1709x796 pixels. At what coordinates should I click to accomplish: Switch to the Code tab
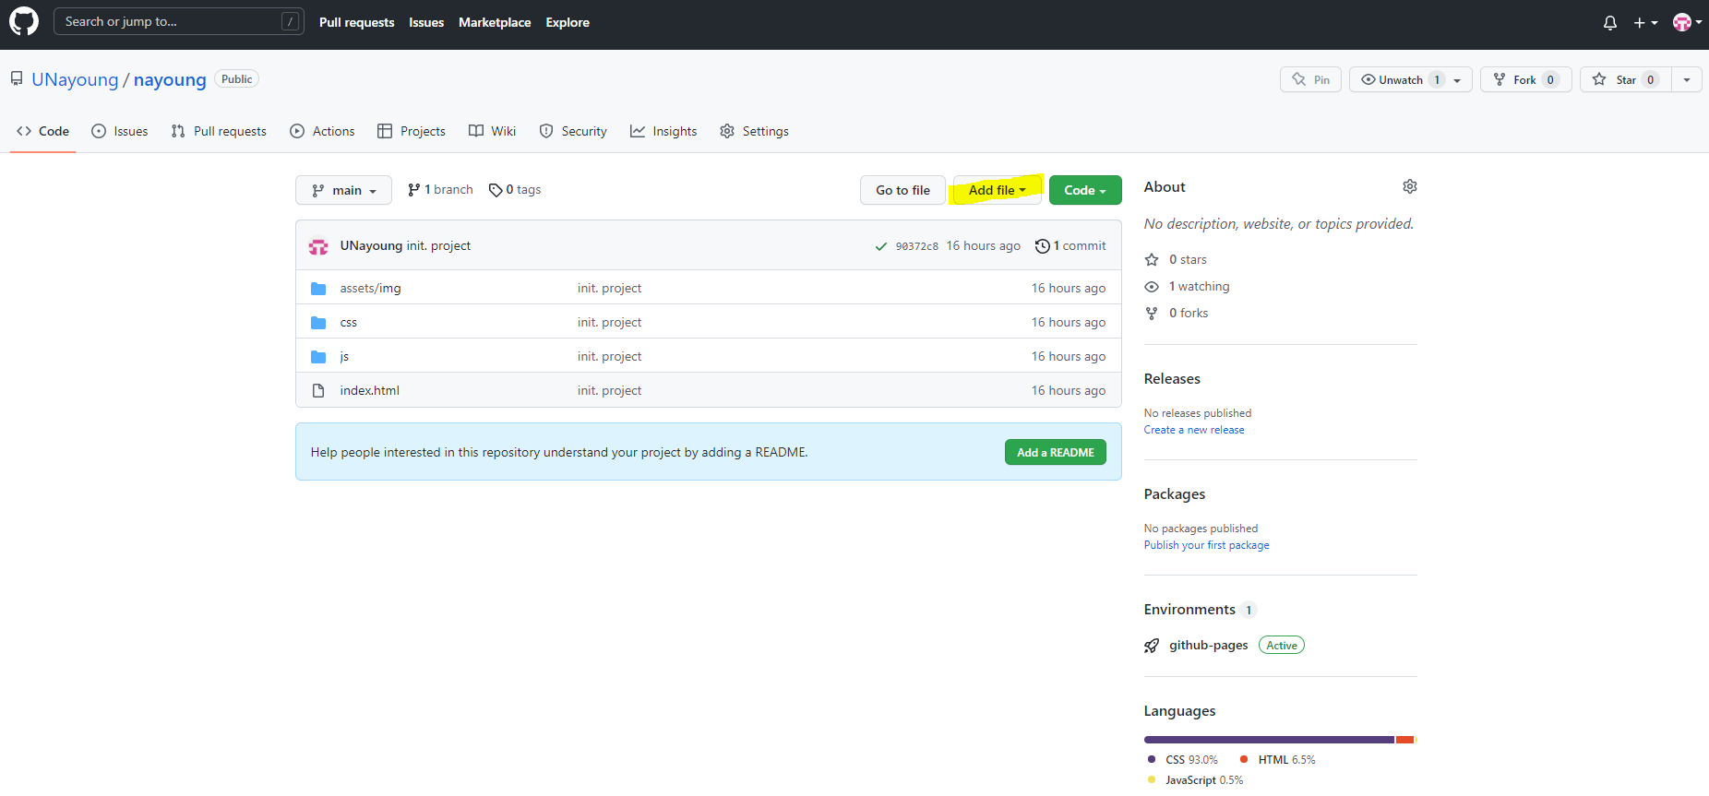coord(42,131)
